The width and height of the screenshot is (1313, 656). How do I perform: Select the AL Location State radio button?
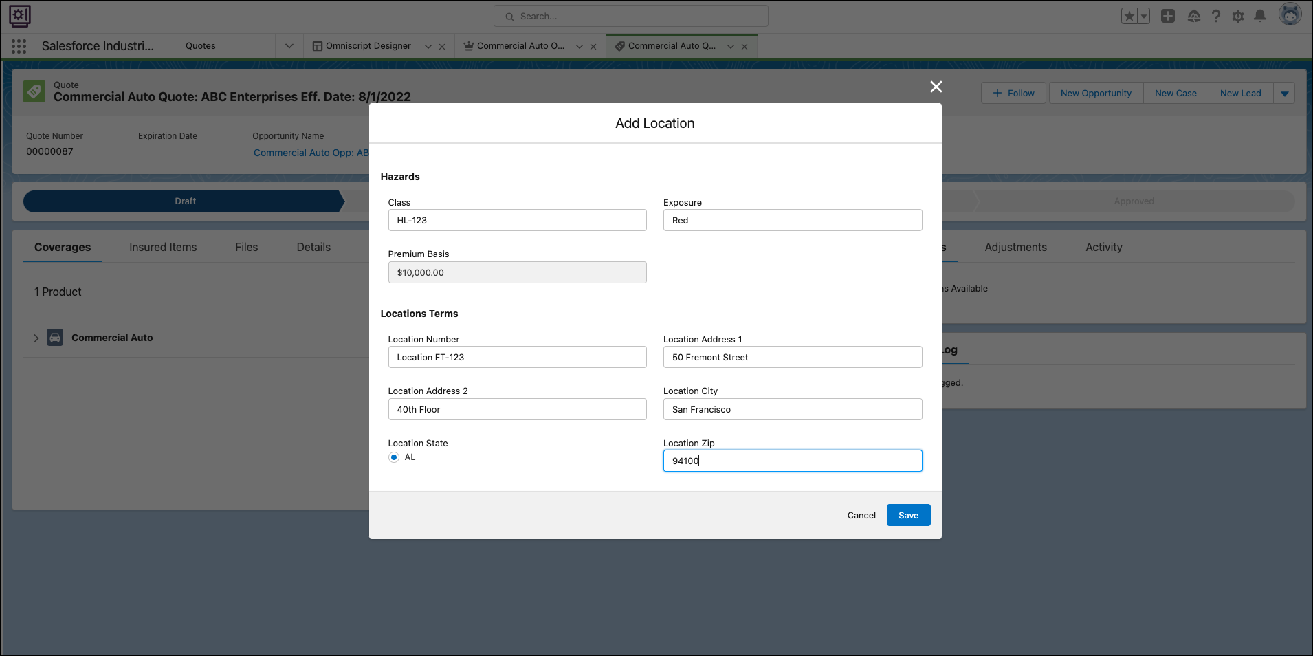pos(394,457)
